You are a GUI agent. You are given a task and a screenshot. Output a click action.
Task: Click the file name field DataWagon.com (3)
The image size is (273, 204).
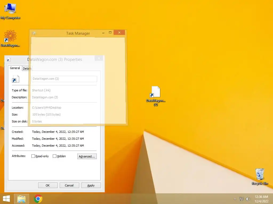tap(64, 79)
